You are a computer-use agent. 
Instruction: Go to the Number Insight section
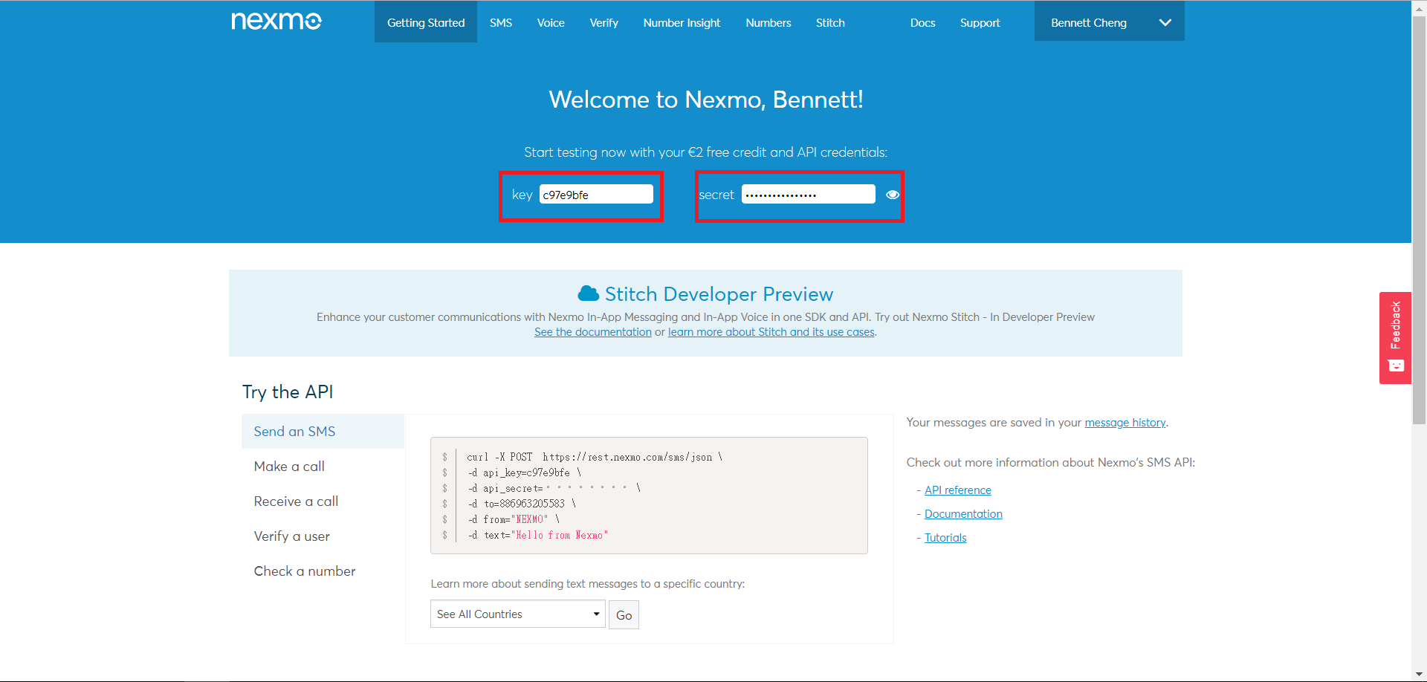coord(682,23)
